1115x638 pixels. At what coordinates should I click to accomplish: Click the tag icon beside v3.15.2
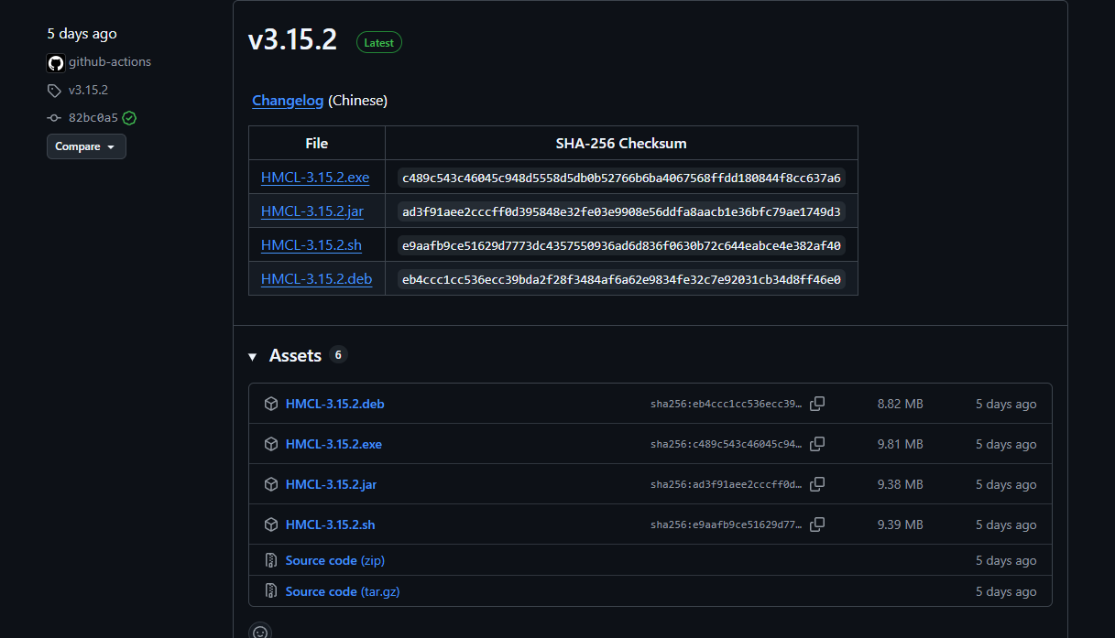point(54,91)
